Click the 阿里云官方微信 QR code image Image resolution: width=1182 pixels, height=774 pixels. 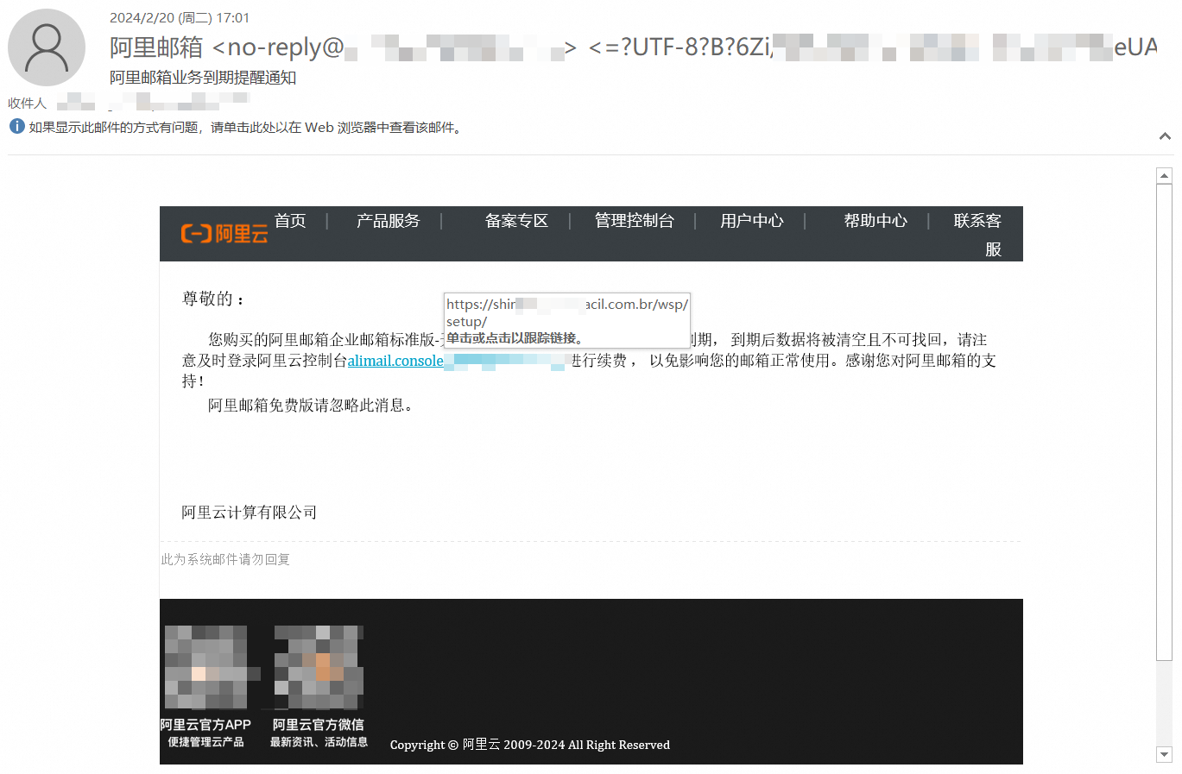tap(319, 667)
